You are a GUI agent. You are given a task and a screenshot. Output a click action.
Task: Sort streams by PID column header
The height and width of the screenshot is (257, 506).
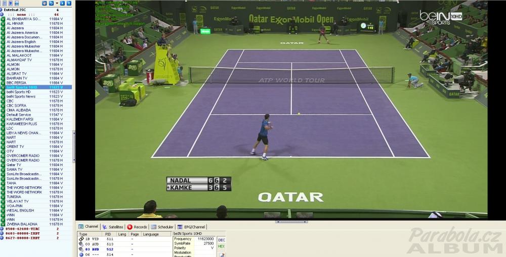pyautogui.click(x=109, y=234)
